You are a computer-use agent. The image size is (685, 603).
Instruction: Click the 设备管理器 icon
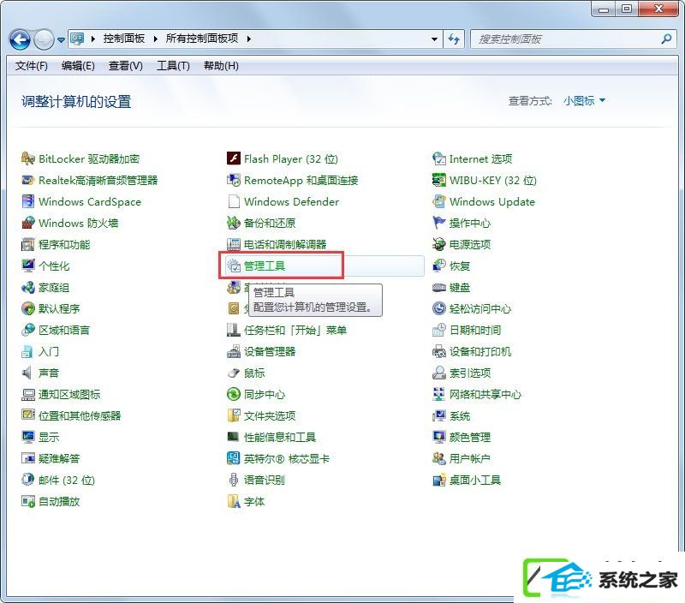point(234,352)
